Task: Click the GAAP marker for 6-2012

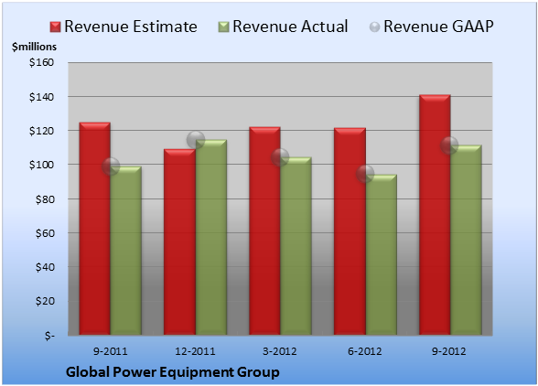Action: click(x=365, y=174)
